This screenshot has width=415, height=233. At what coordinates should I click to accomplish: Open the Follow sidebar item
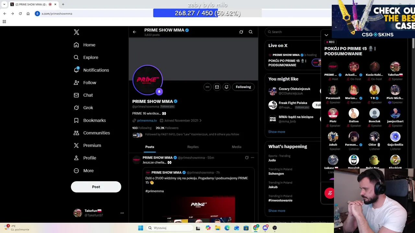pyautogui.click(x=85, y=83)
